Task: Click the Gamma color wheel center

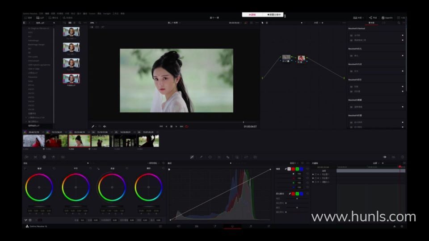Action: tap(76, 187)
